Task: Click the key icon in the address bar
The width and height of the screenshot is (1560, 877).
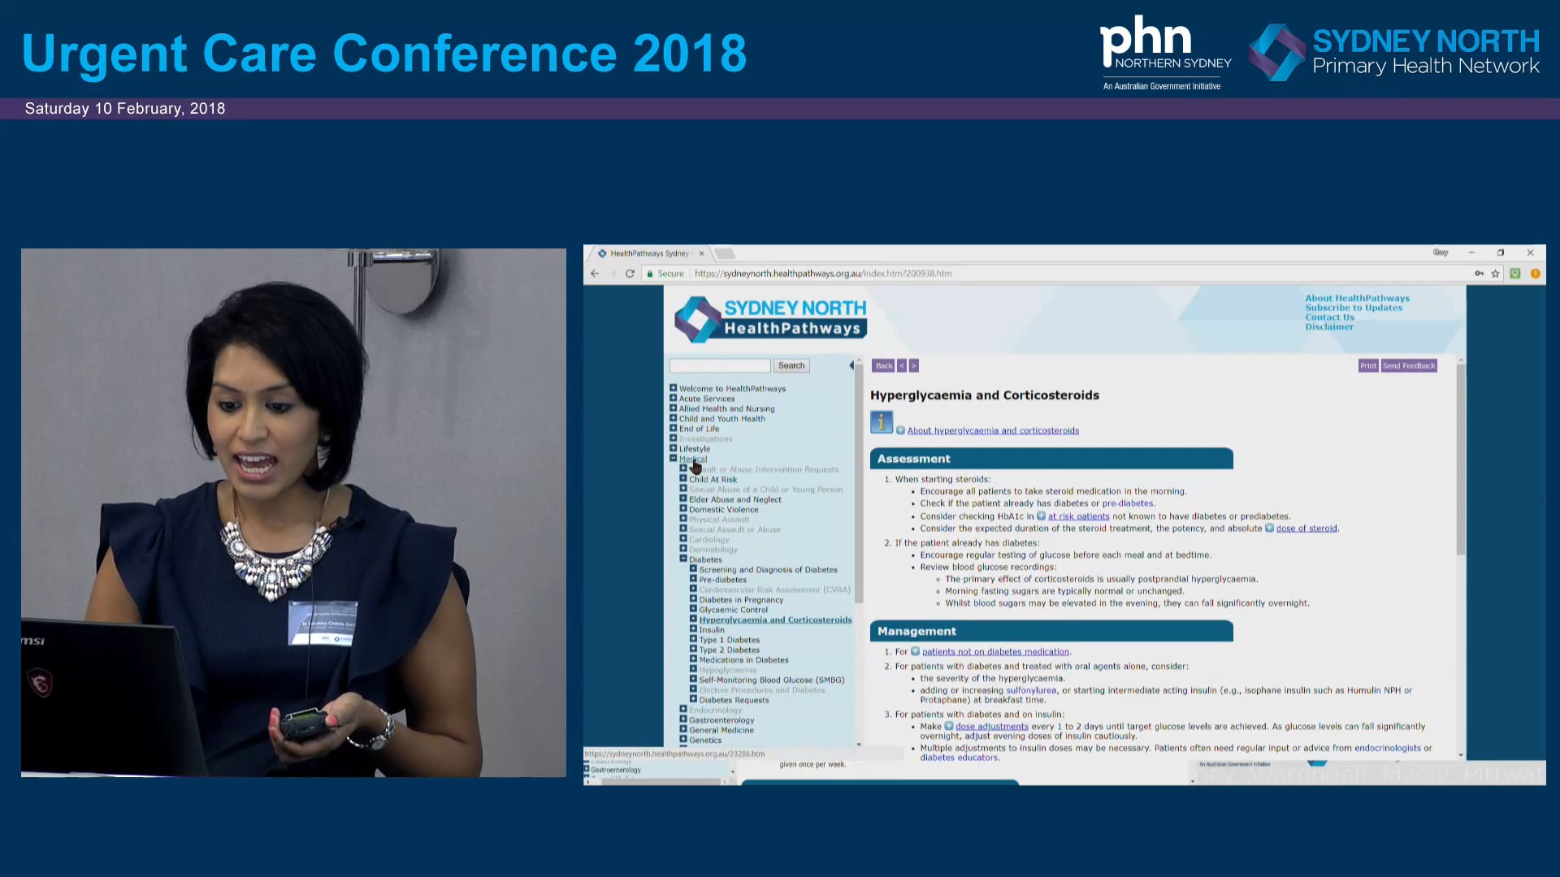Action: point(1479,274)
